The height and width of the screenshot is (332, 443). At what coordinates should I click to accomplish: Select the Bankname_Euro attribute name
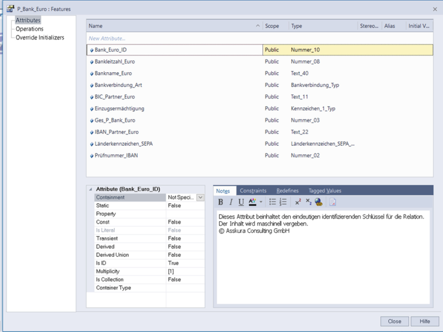tap(113, 73)
